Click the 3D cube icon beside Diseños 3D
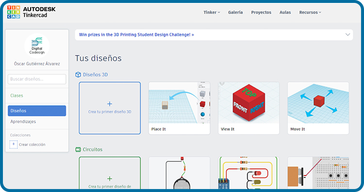The image size is (364, 192). [x=78, y=75]
